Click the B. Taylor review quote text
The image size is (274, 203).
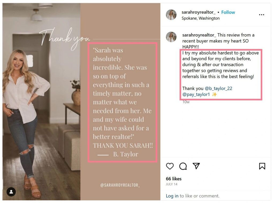[123, 102]
